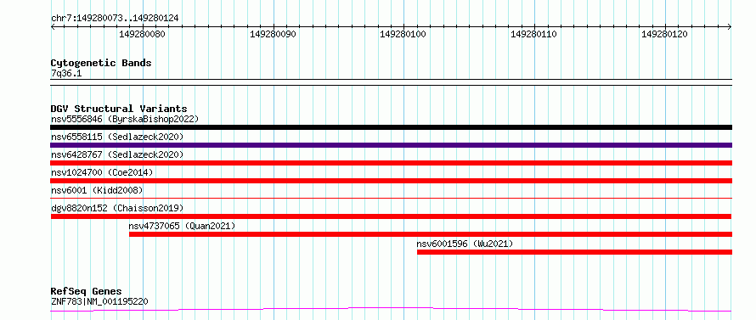Click ruler tick label 149280120
The width and height of the screenshot is (756, 320).
point(664,34)
